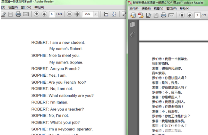This screenshot has width=208, height=135.
Task: Print the document in left Adobe Reader window
Action: coord(18,14)
